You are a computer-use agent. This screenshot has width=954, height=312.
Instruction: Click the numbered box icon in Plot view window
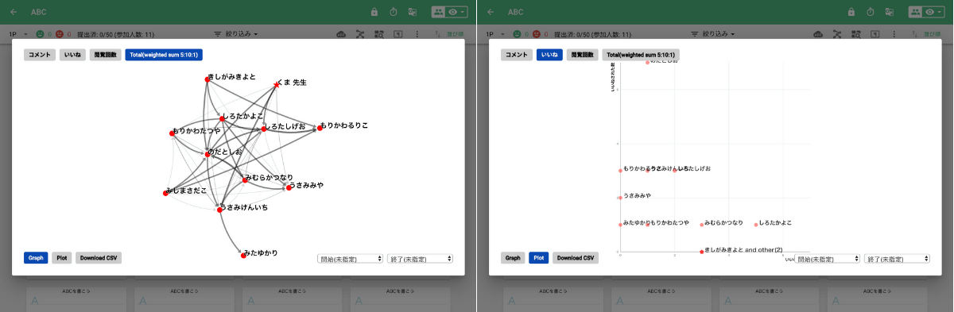click(875, 34)
